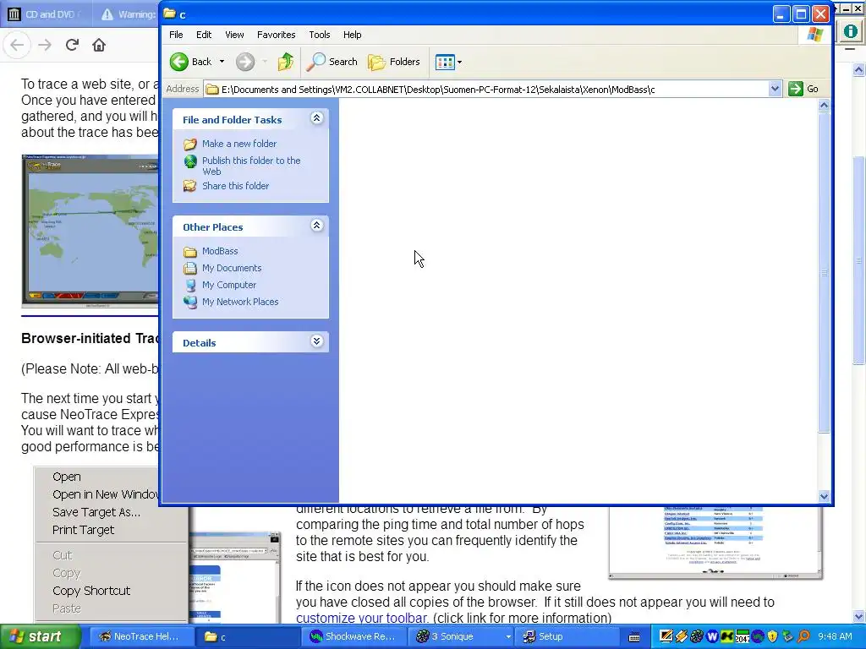
Task: Switch to Shockwave taskbar button
Action: [x=355, y=637]
